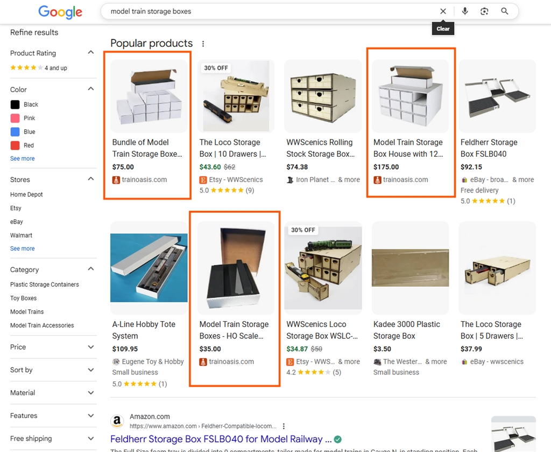Open Amazon result three-dot options
This screenshot has height=452, width=551.
click(284, 426)
